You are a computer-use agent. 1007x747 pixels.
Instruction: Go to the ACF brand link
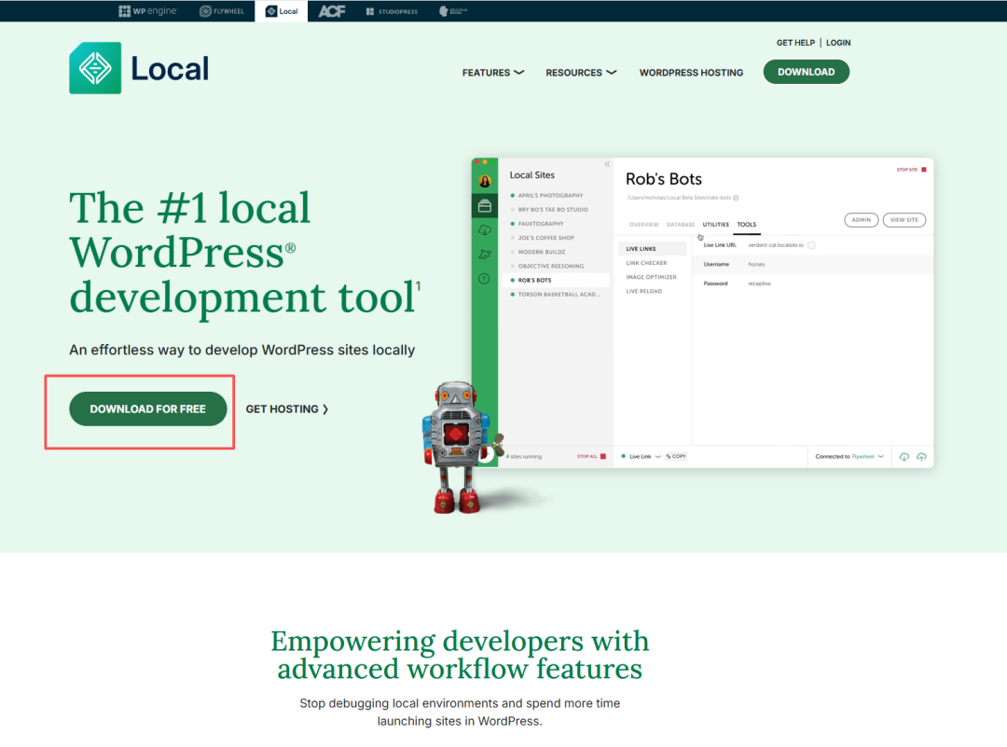332,11
